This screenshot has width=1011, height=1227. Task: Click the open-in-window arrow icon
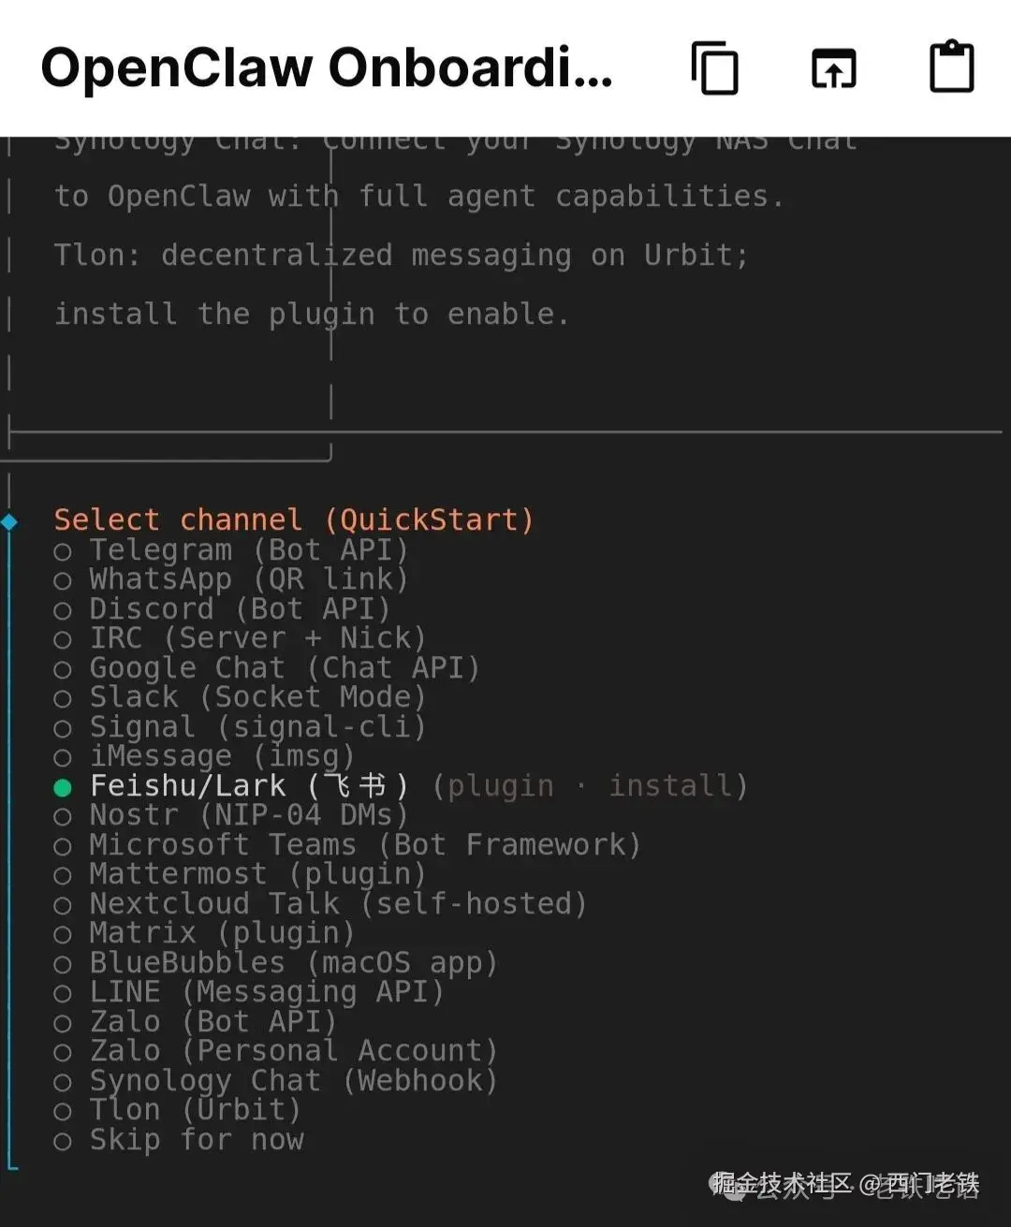[x=833, y=68]
